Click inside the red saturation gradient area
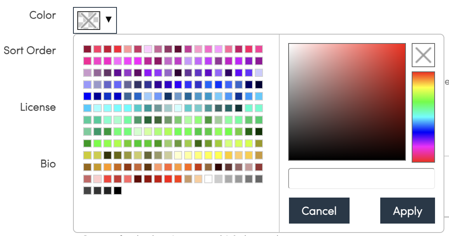The width and height of the screenshot is (449, 236). click(x=347, y=102)
